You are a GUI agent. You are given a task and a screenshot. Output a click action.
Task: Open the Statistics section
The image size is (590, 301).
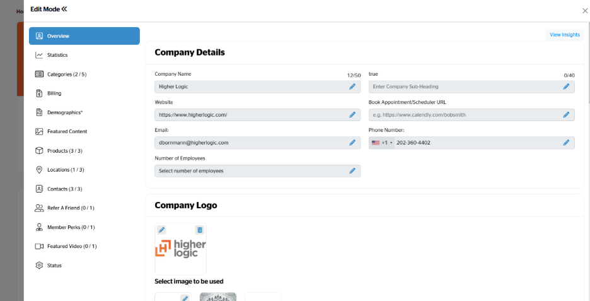click(x=57, y=55)
